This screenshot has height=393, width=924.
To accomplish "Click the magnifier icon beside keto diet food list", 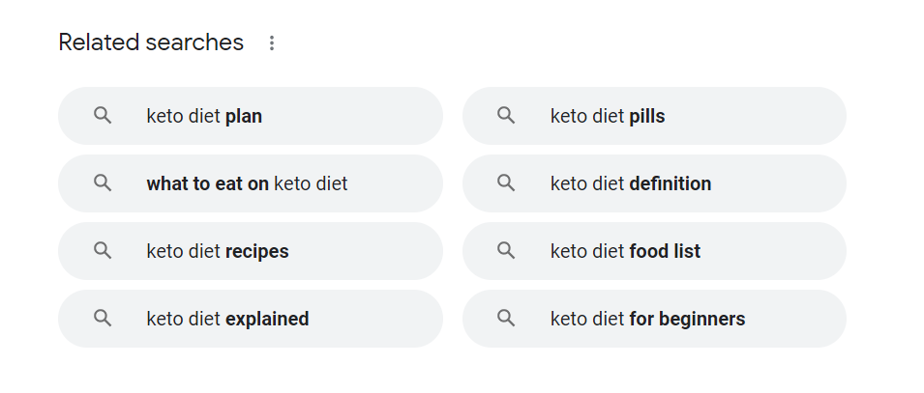I will [x=506, y=251].
